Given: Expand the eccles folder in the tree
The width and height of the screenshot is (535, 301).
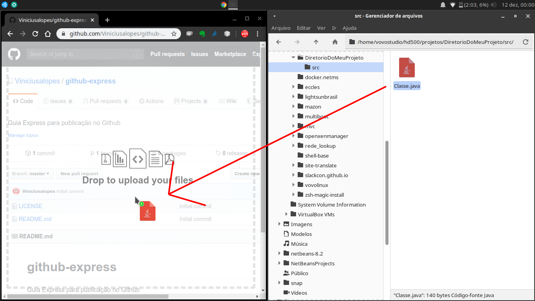Looking at the screenshot, I should pos(293,87).
